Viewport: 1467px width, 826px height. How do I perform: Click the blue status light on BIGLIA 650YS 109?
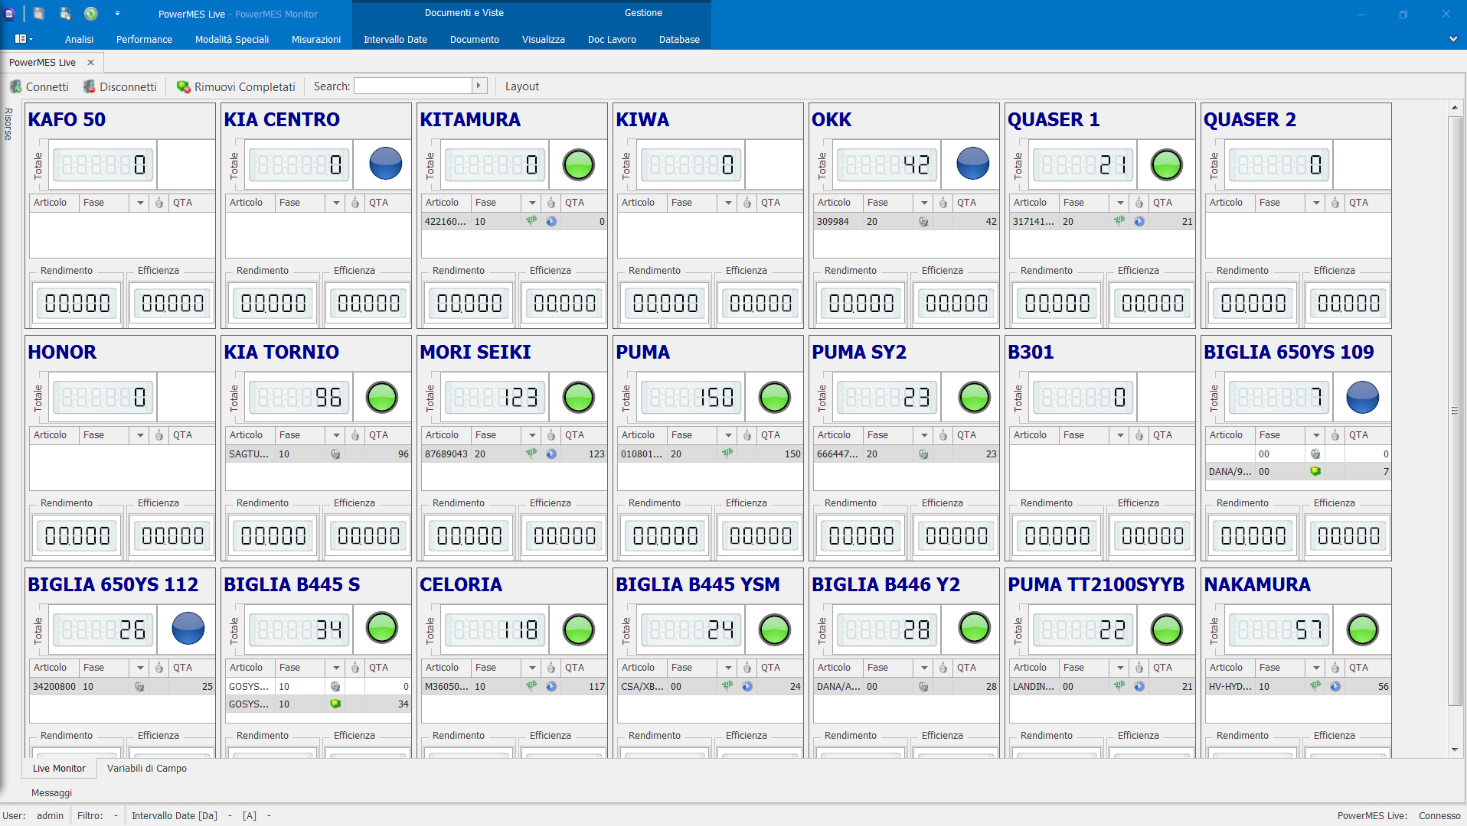click(x=1363, y=397)
